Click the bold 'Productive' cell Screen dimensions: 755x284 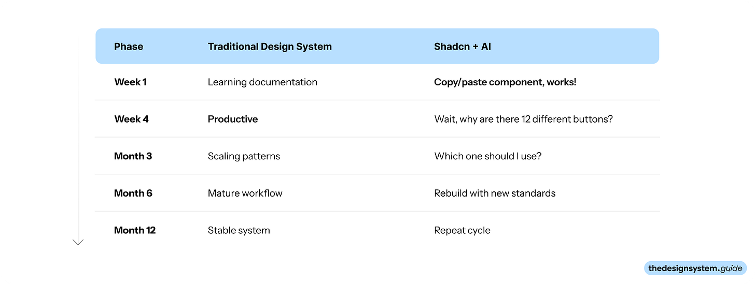[233, 119]
